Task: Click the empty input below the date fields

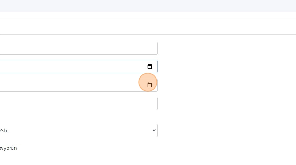Action: 78,104
